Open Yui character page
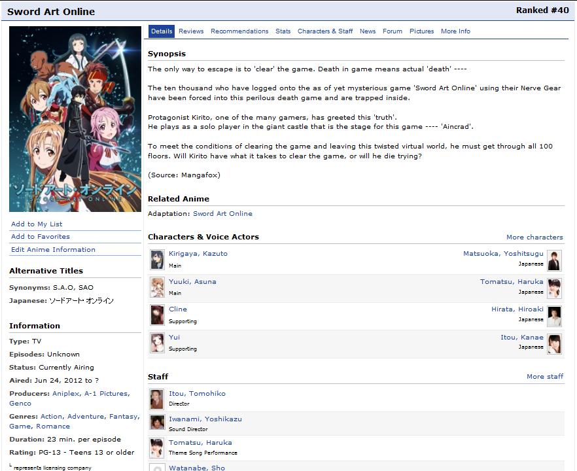The image size is (577, 471). pos(175,337)
